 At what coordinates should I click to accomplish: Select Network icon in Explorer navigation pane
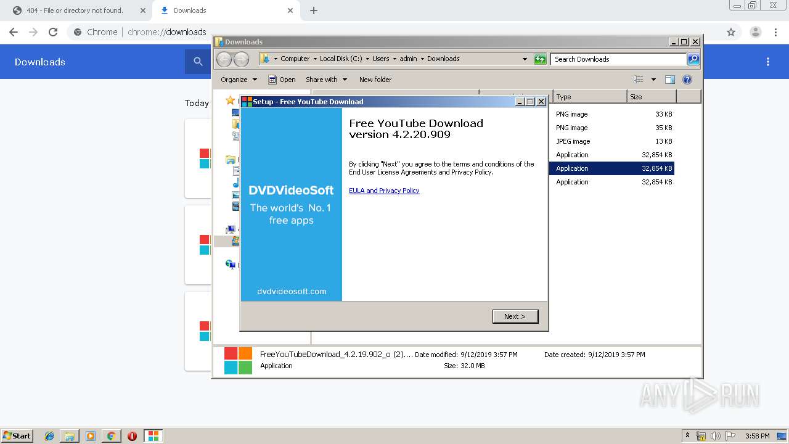pos(231,265)
